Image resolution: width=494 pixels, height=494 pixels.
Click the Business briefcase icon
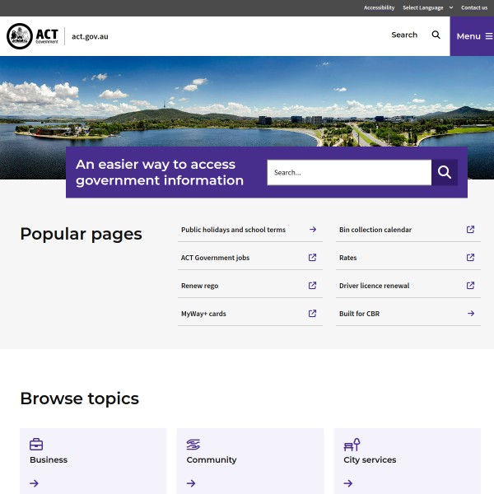[36, 445]
